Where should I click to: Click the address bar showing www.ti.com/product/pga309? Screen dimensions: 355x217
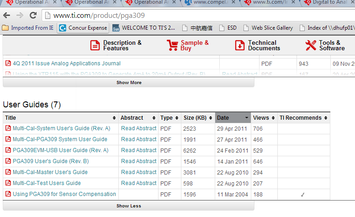coord(199,16)
